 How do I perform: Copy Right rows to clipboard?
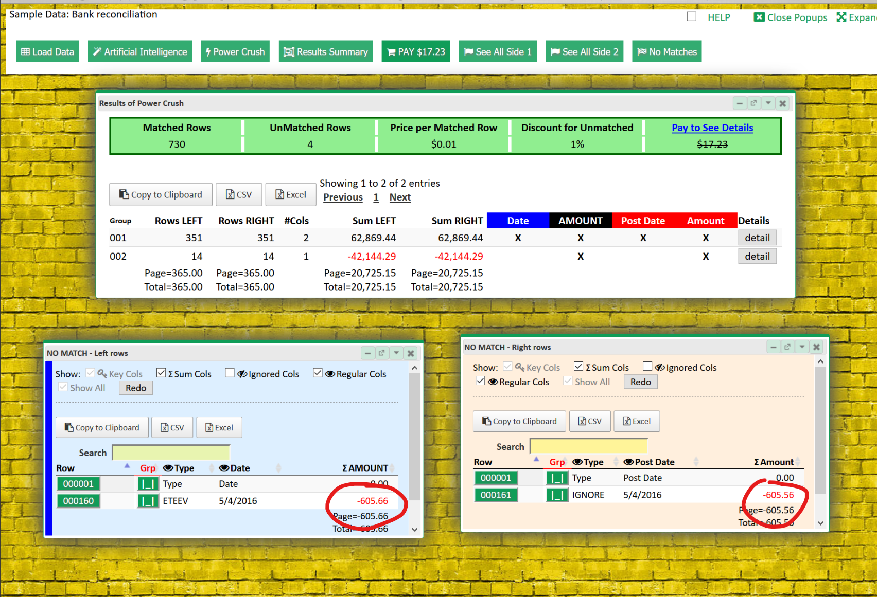pyautogui.click(x=519, y=421)
